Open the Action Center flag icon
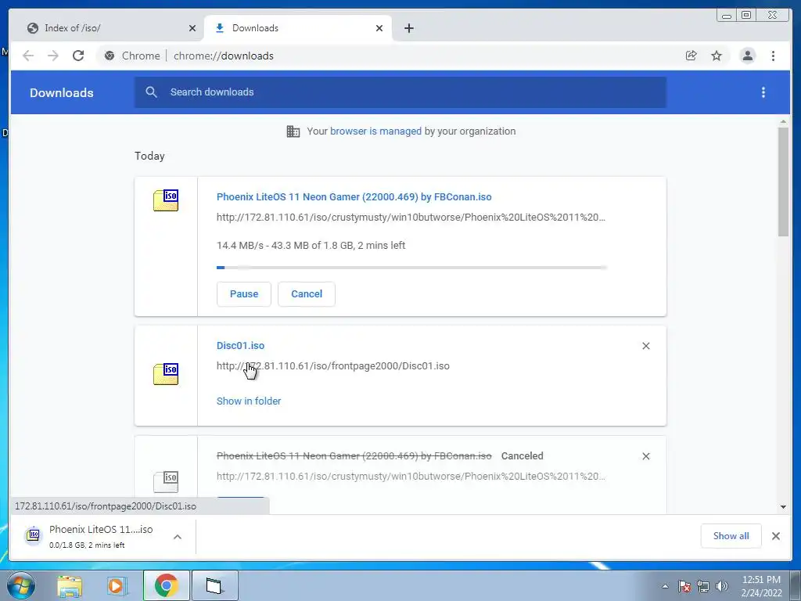Viewport: 801px width, 601px height. pyautogui.click(x=684, y=586)
